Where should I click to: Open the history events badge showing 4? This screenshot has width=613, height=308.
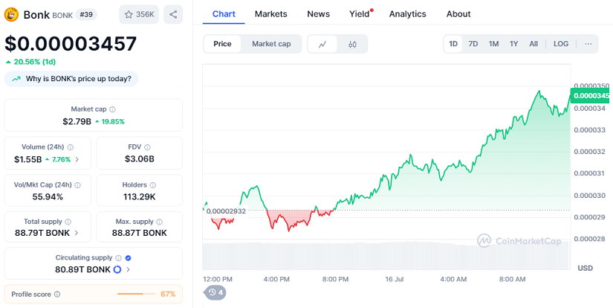click(215, 292)
